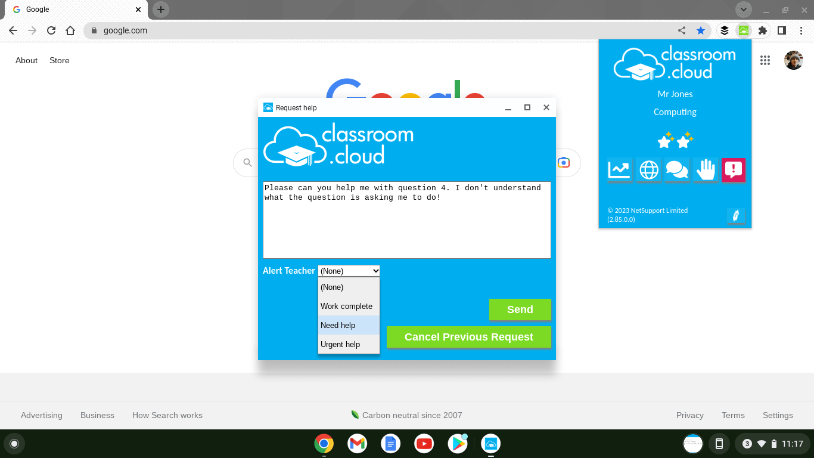The image size is (814, 458).
Task: Click the launcher button on the shelf
Action: point(14,444)
